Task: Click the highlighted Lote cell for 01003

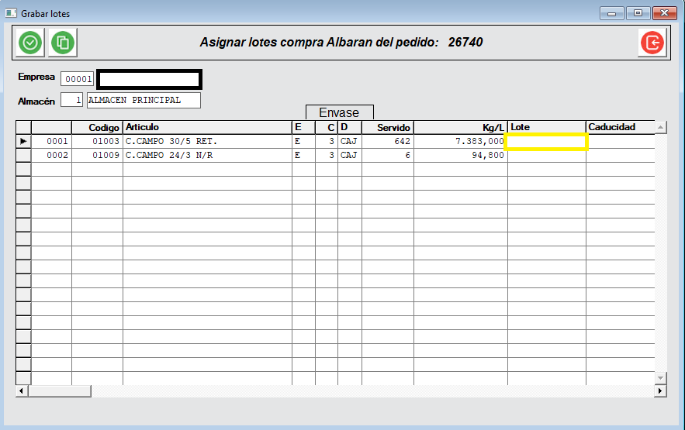Action: [546, 142]
